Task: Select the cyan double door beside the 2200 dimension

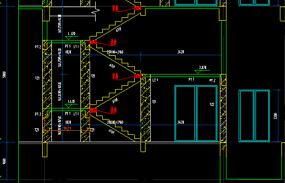Action: 254,116
